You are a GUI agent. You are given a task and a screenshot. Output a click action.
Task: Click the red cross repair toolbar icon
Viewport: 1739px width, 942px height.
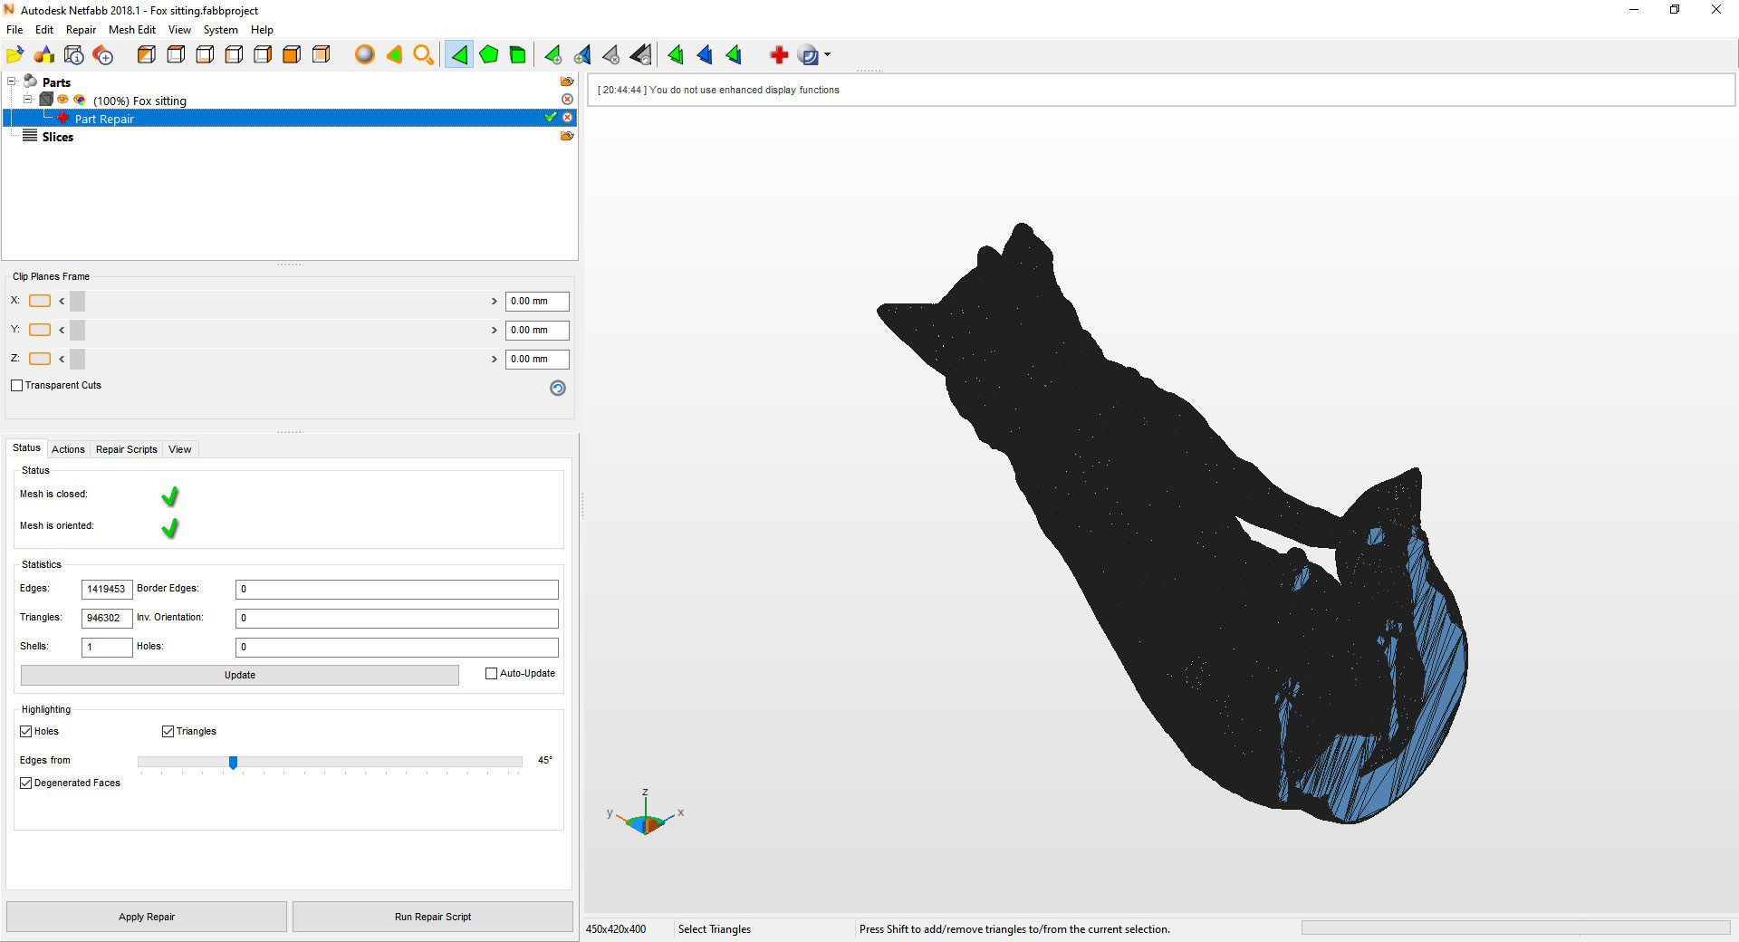click(778, 55)
